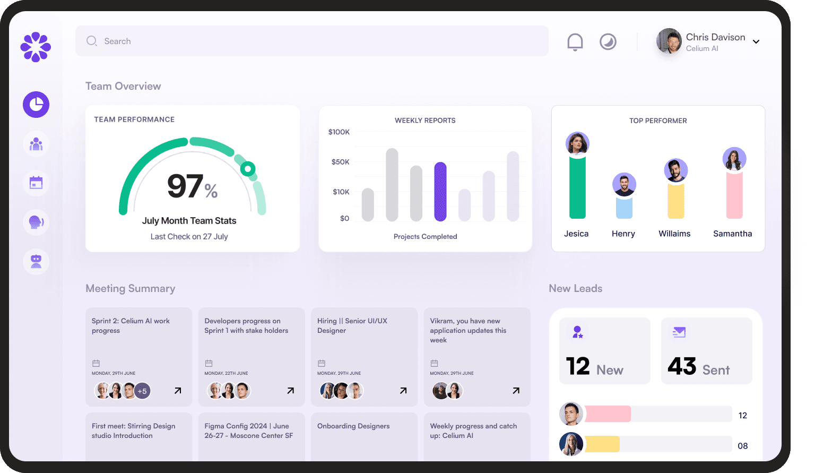Click Henry's avatar in Top Performer
Image resolution: width=832 pixels, height=473 pixels.
[624, 184]
